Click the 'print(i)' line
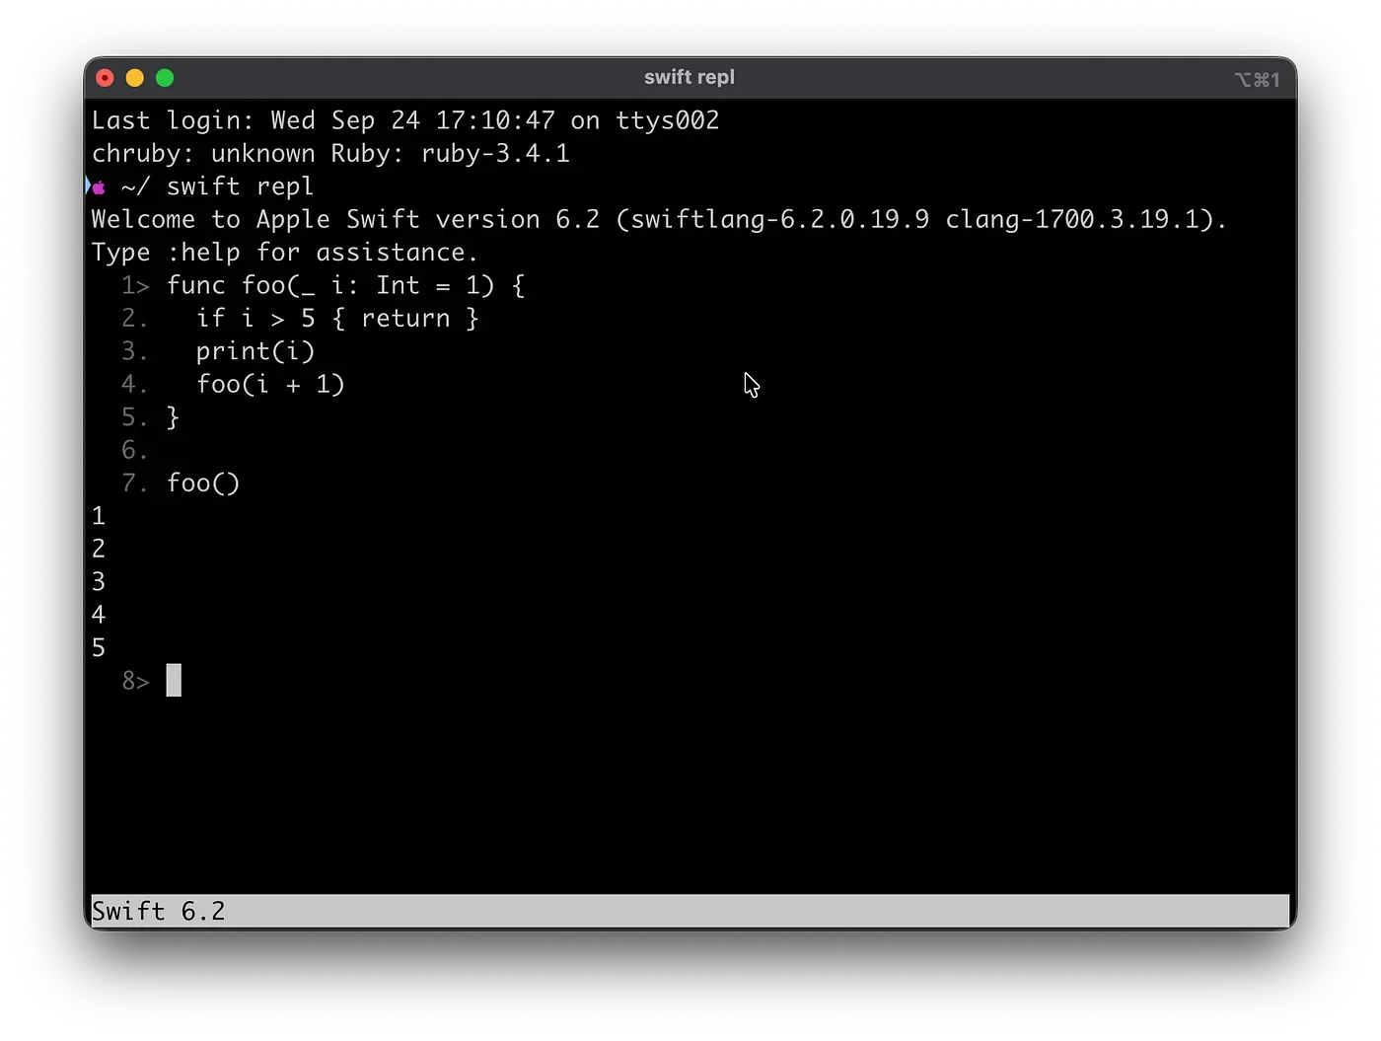The image size is (1381, 1041). tap(255, 351)
